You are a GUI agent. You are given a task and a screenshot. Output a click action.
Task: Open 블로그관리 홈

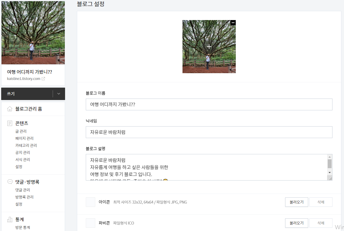click(x=28, y=109)
